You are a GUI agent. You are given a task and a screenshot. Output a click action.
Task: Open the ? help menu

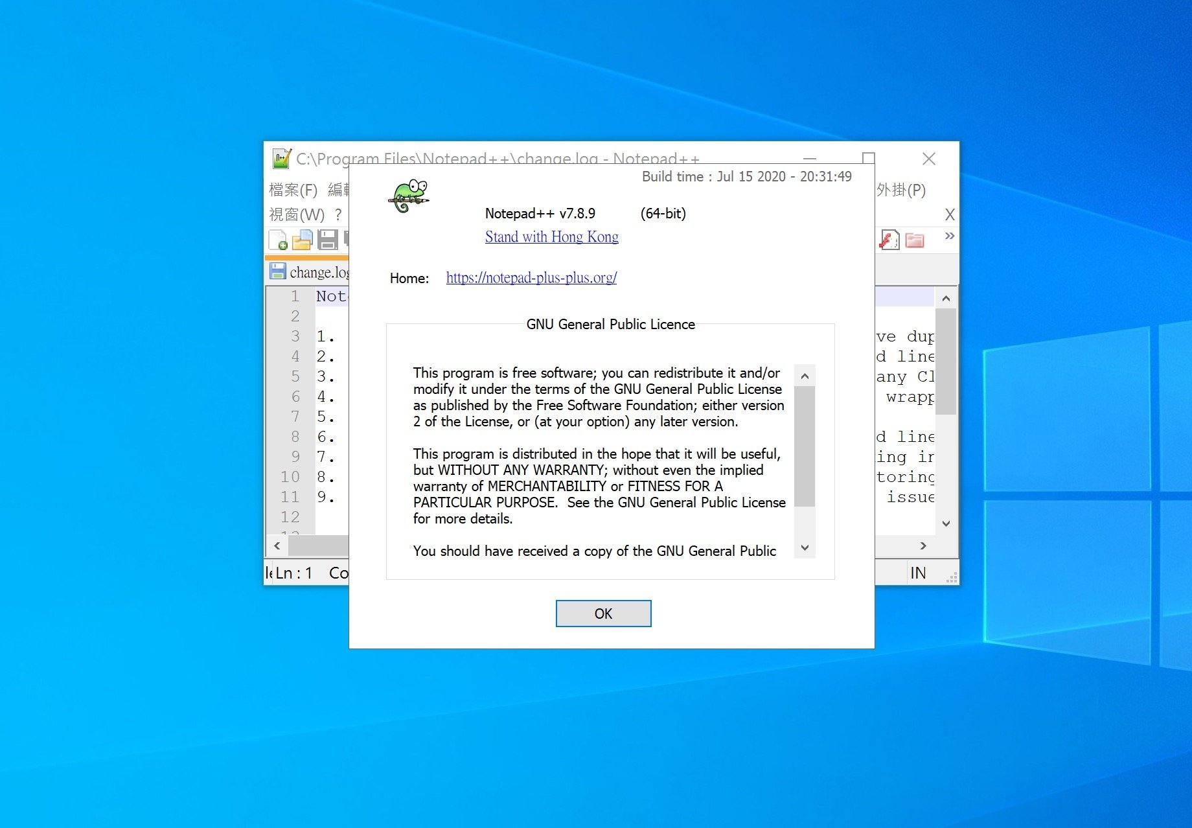pos(338,214)
